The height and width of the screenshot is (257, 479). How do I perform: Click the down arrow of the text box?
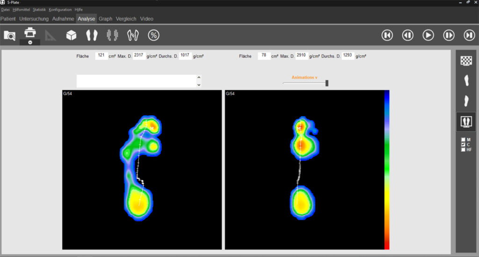coord(199,85)
